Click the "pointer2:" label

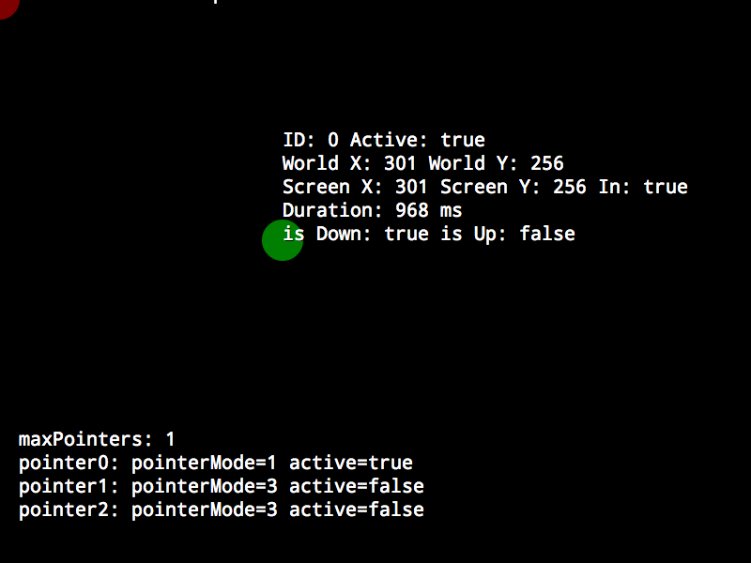(69, 510)
